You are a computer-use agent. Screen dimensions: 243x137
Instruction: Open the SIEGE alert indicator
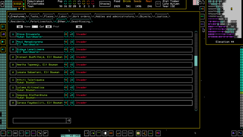[17, 4]
